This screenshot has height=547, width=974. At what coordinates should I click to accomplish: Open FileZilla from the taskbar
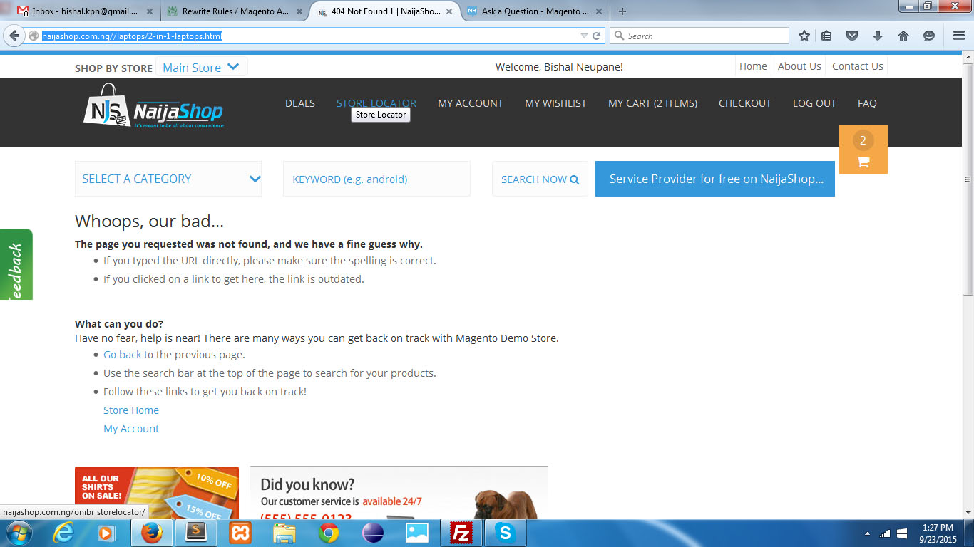point(461,533)
